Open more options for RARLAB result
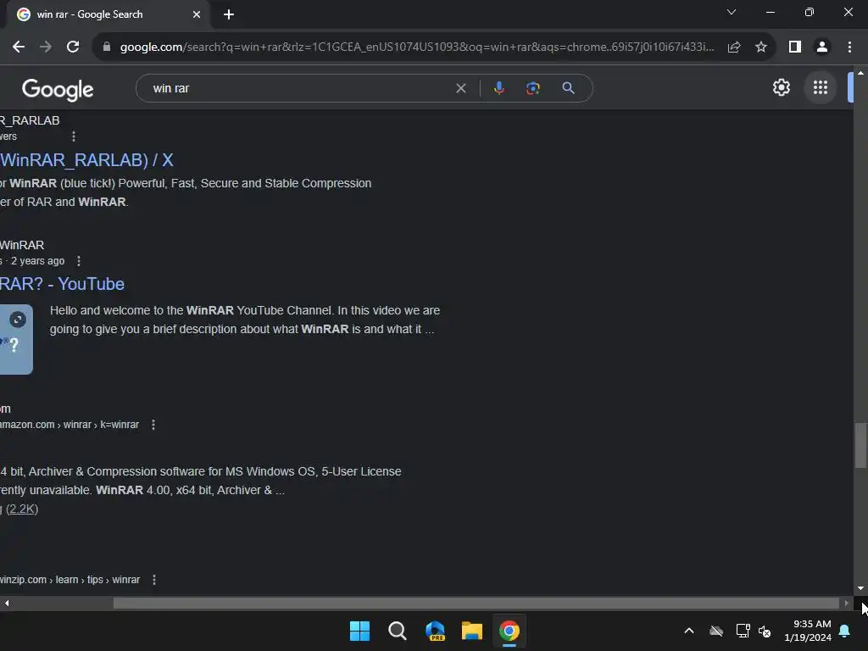The width and height of the screenshot is (868, 651). [74, 136]
